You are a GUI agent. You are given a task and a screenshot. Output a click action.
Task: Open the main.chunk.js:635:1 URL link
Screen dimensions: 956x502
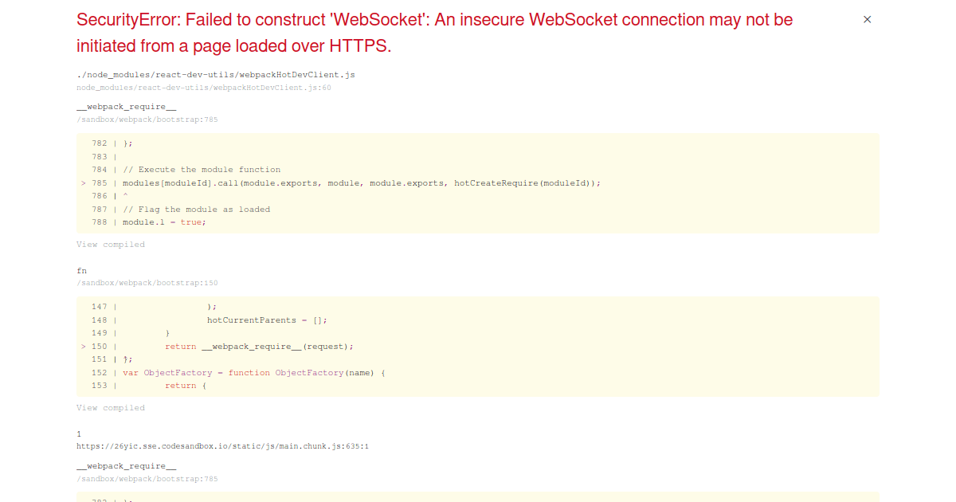[222, 446]
